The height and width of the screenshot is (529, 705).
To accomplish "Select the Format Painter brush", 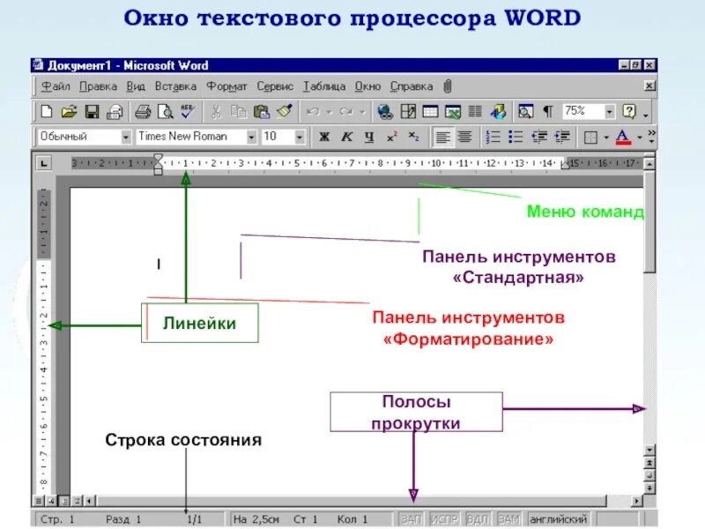I will click(x=284, y=111).
